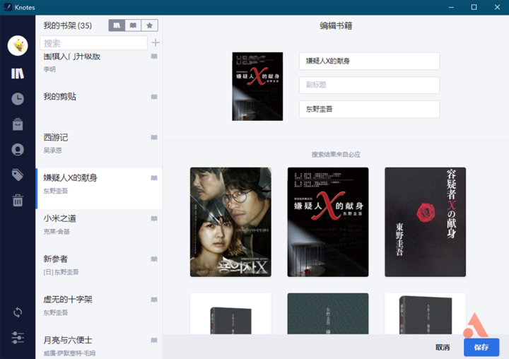
Task: Click the 我的书架 (35) header
Action: 68,25
